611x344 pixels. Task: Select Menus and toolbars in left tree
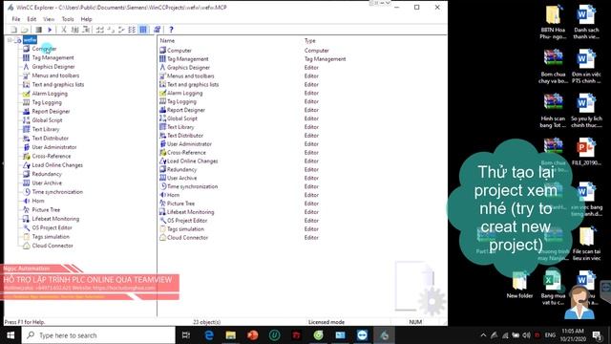55,75
